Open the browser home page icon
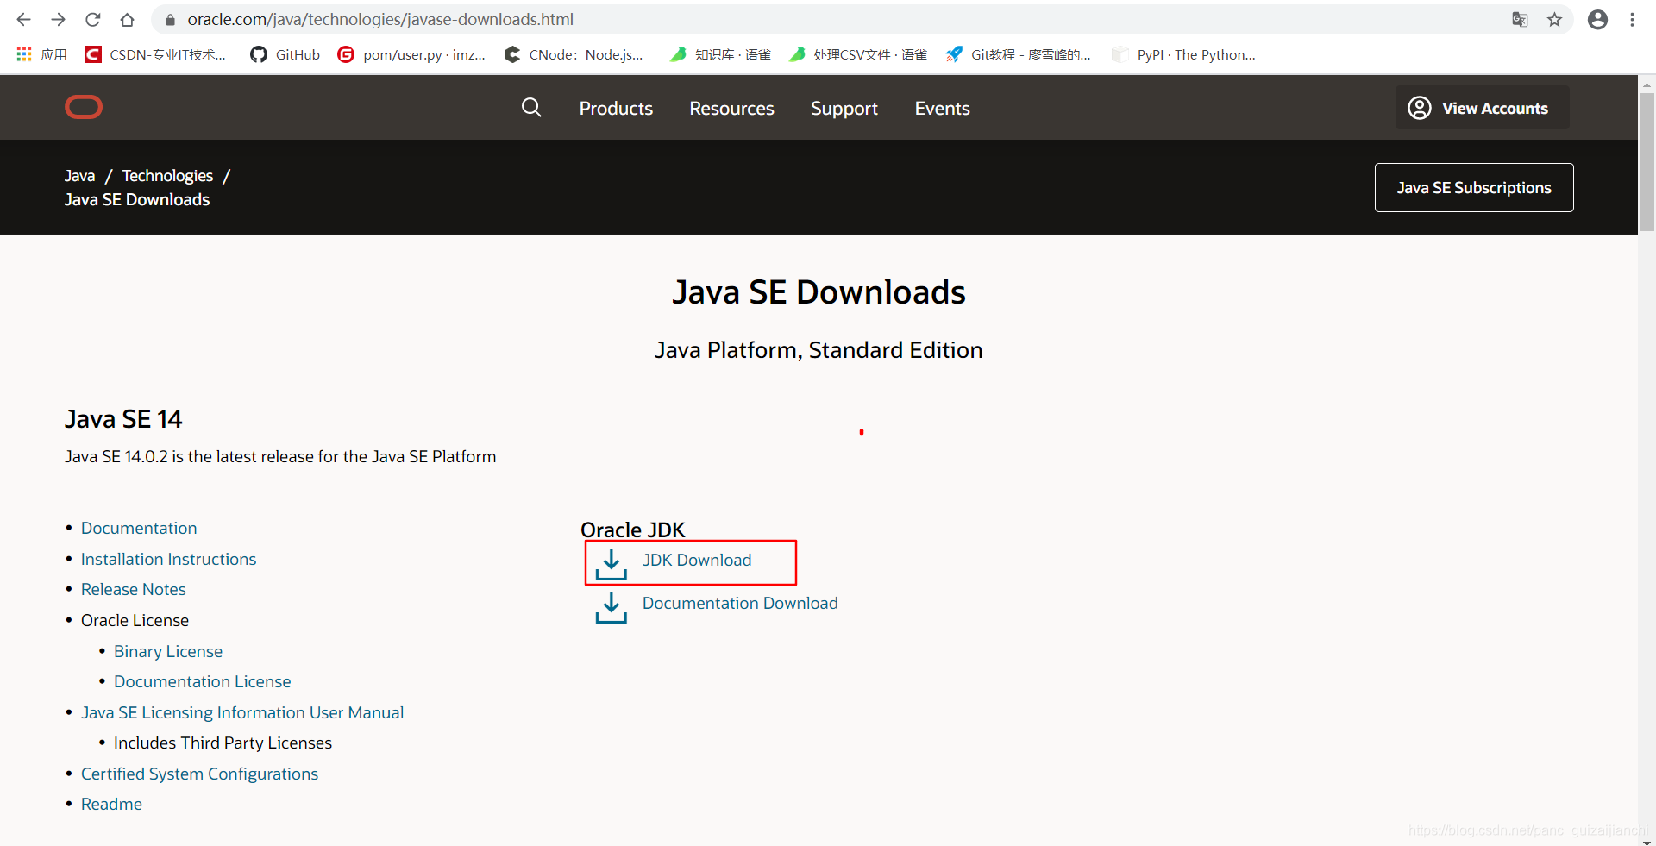 point(127,19)
